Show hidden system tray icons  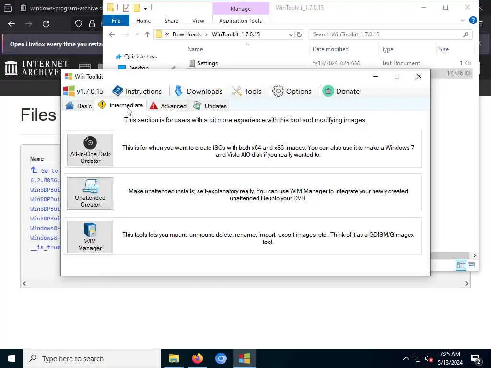coord(406,358)
